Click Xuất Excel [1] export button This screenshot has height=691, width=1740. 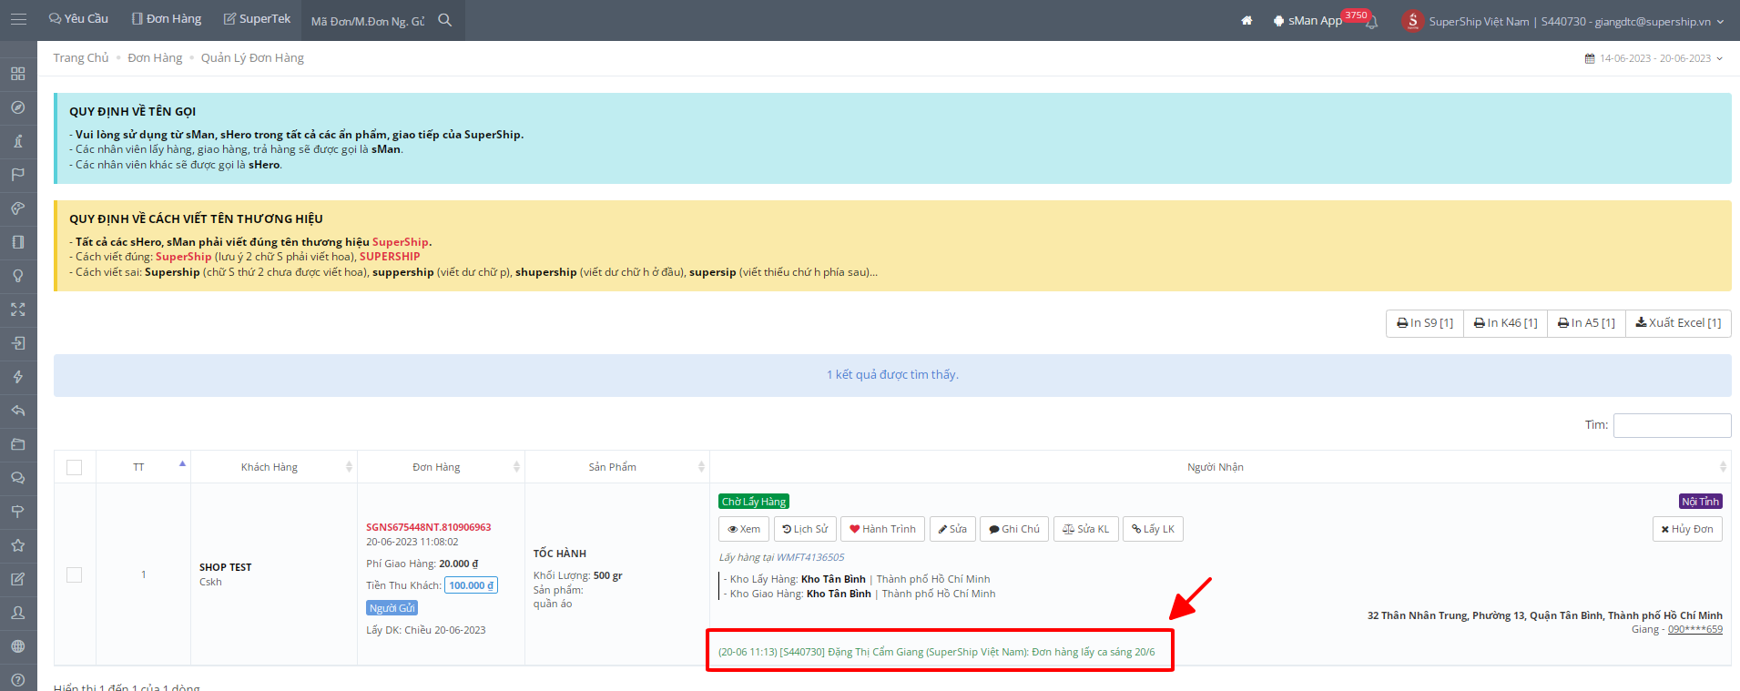1678,323
